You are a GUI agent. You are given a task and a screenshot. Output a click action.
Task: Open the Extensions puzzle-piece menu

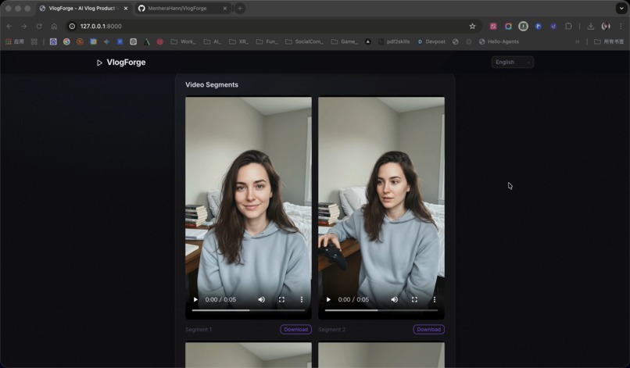coord(568,26)
